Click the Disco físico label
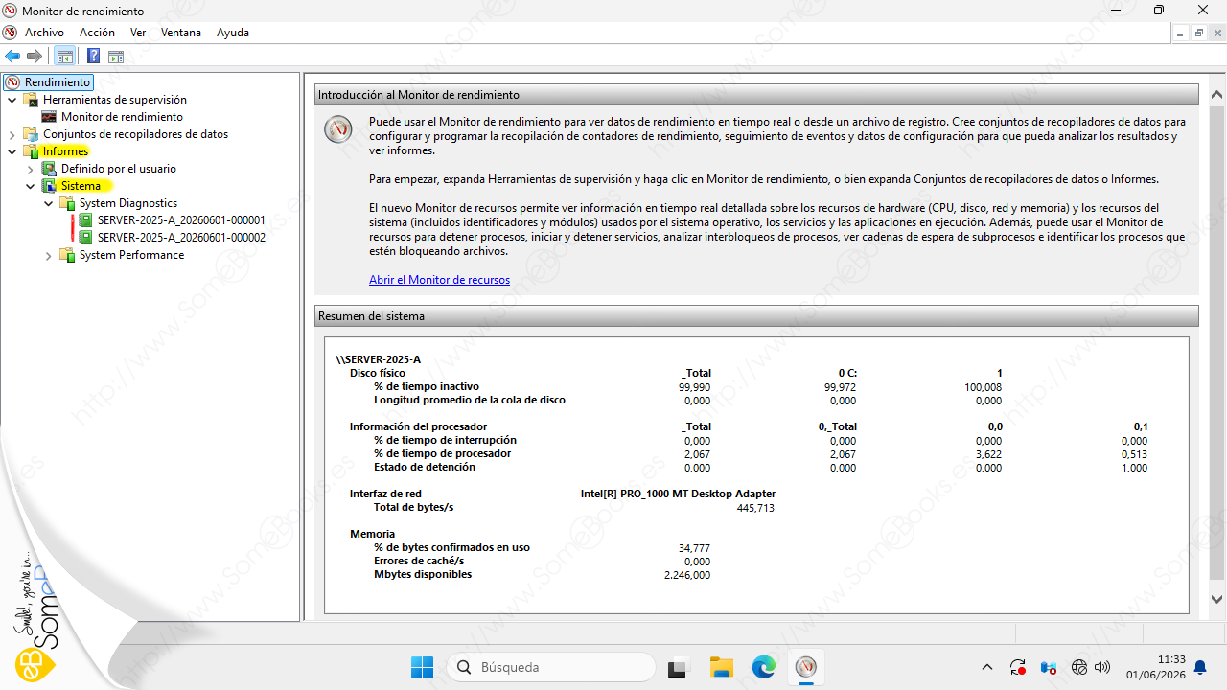Image resolution: width=1227 pixels, height=690 pixels. point(378,373)
